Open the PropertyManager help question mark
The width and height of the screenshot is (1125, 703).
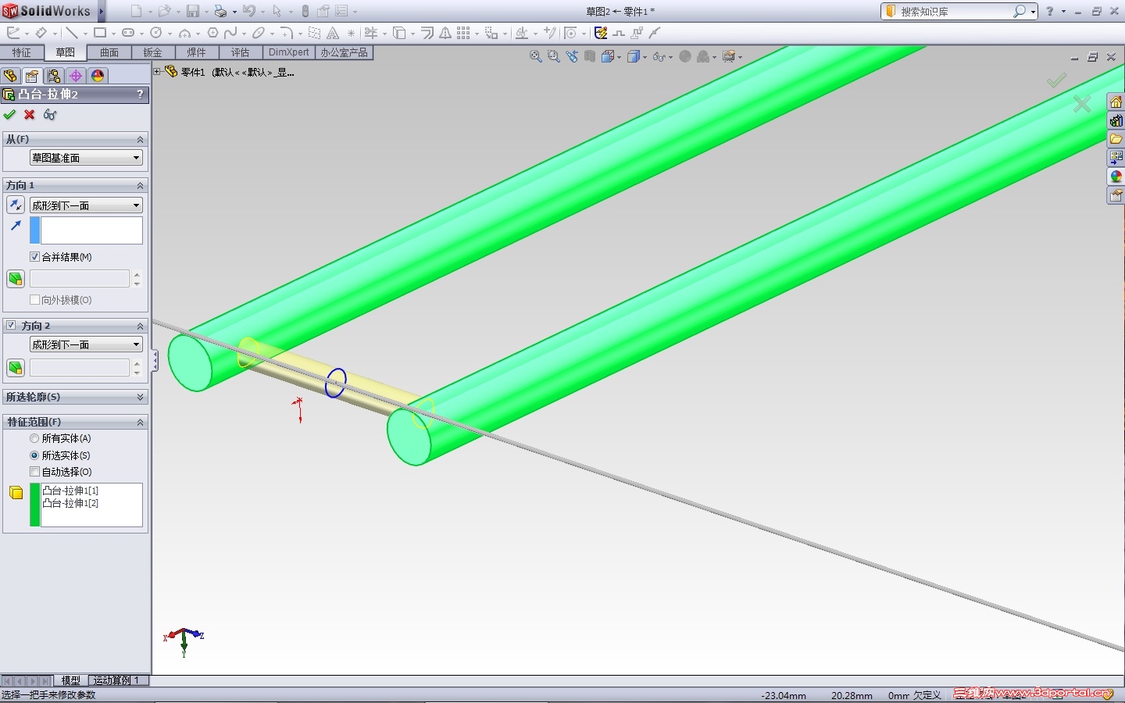[x=141, y=94]
